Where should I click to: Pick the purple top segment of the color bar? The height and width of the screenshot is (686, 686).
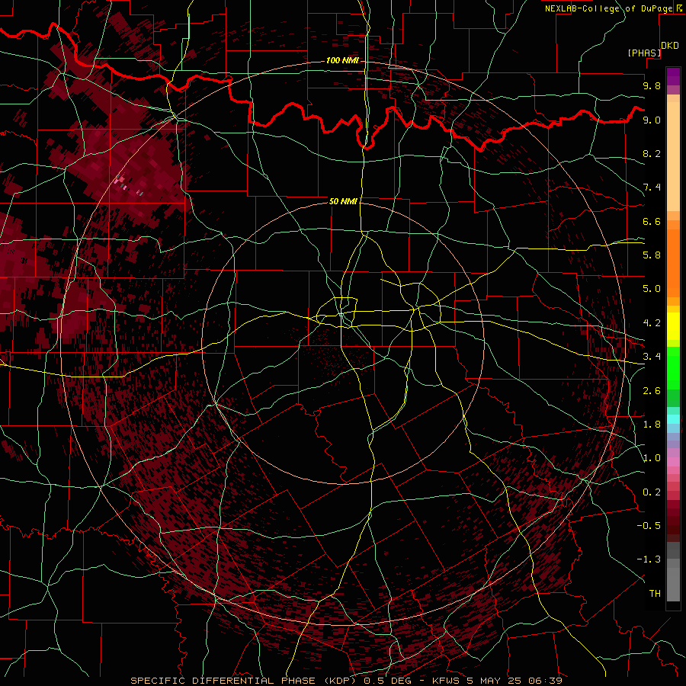(x=673, y=76)
